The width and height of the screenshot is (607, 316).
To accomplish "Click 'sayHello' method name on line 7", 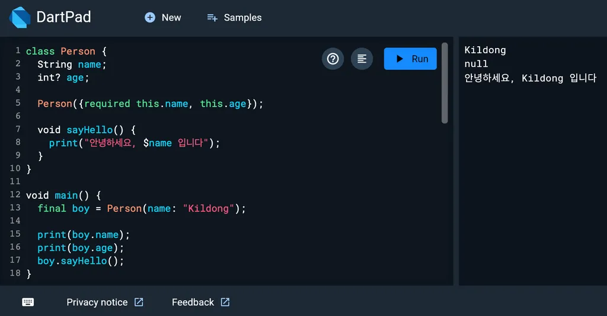I will coord(90,130).
